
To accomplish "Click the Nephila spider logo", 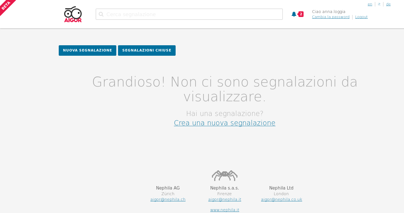I will [x=225, y=175].
